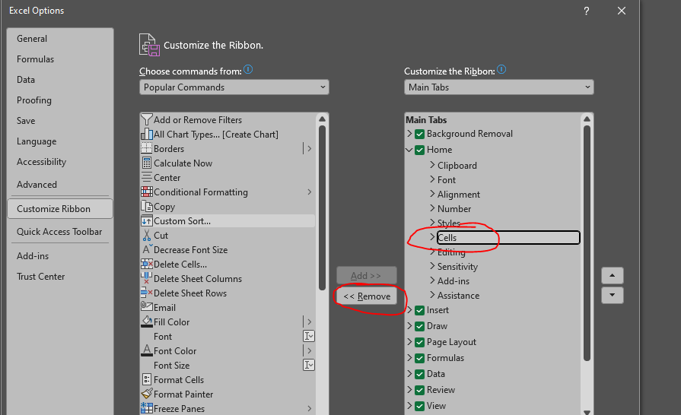Image resolution: width=681 pixels, height=415 pixels.
Task: Move selected item down with arrow button
Action: click(x=613, y=295)
